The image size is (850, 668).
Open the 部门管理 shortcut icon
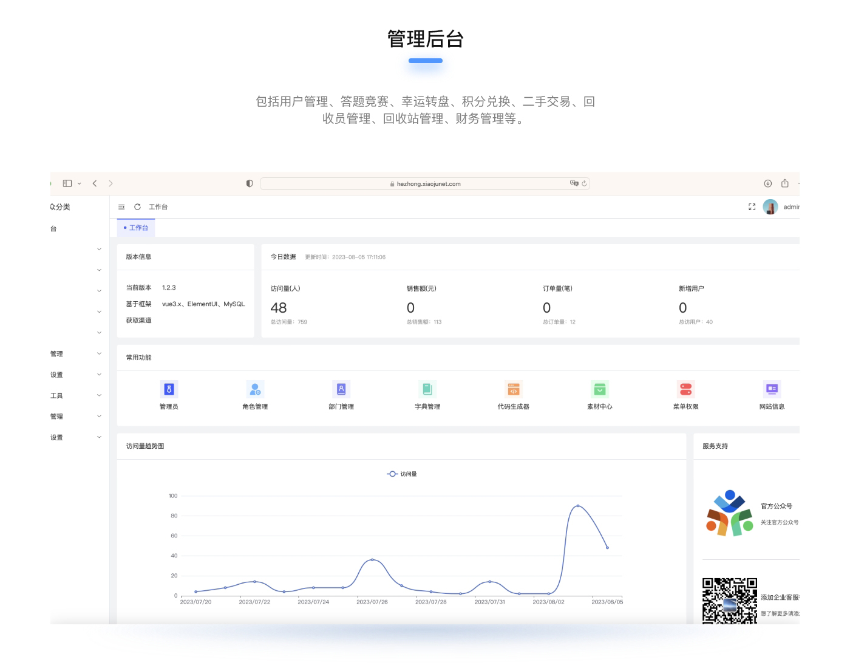[x=341, y=389]
